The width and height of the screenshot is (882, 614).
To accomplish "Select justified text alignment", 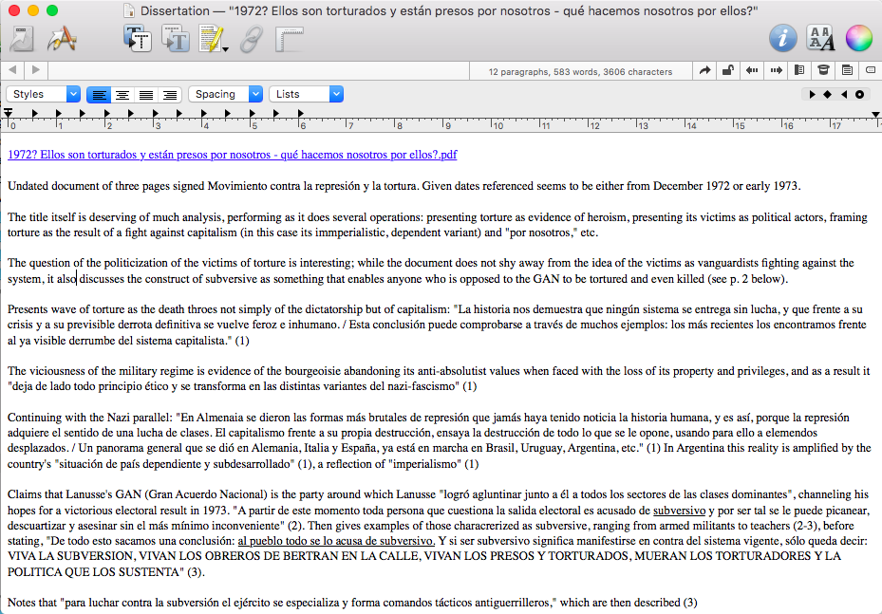I will 146,95.
